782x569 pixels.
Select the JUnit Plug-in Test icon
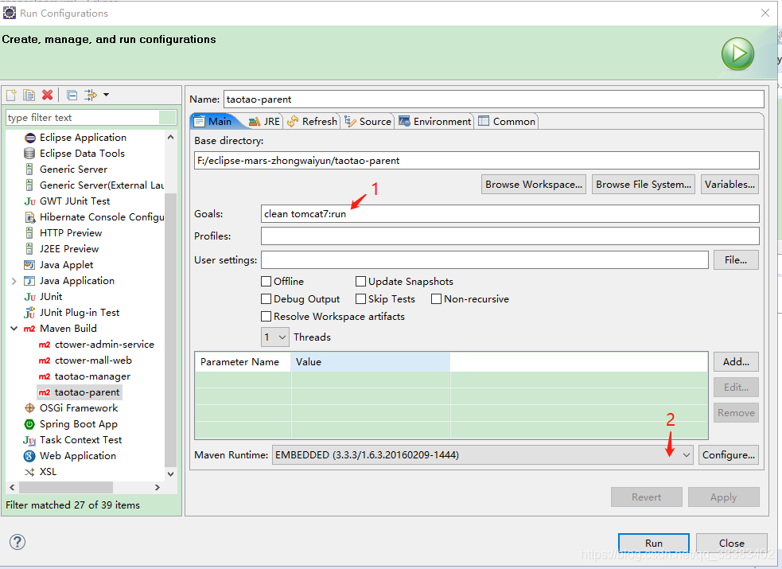pyautogui.click(x=30, y=313)
